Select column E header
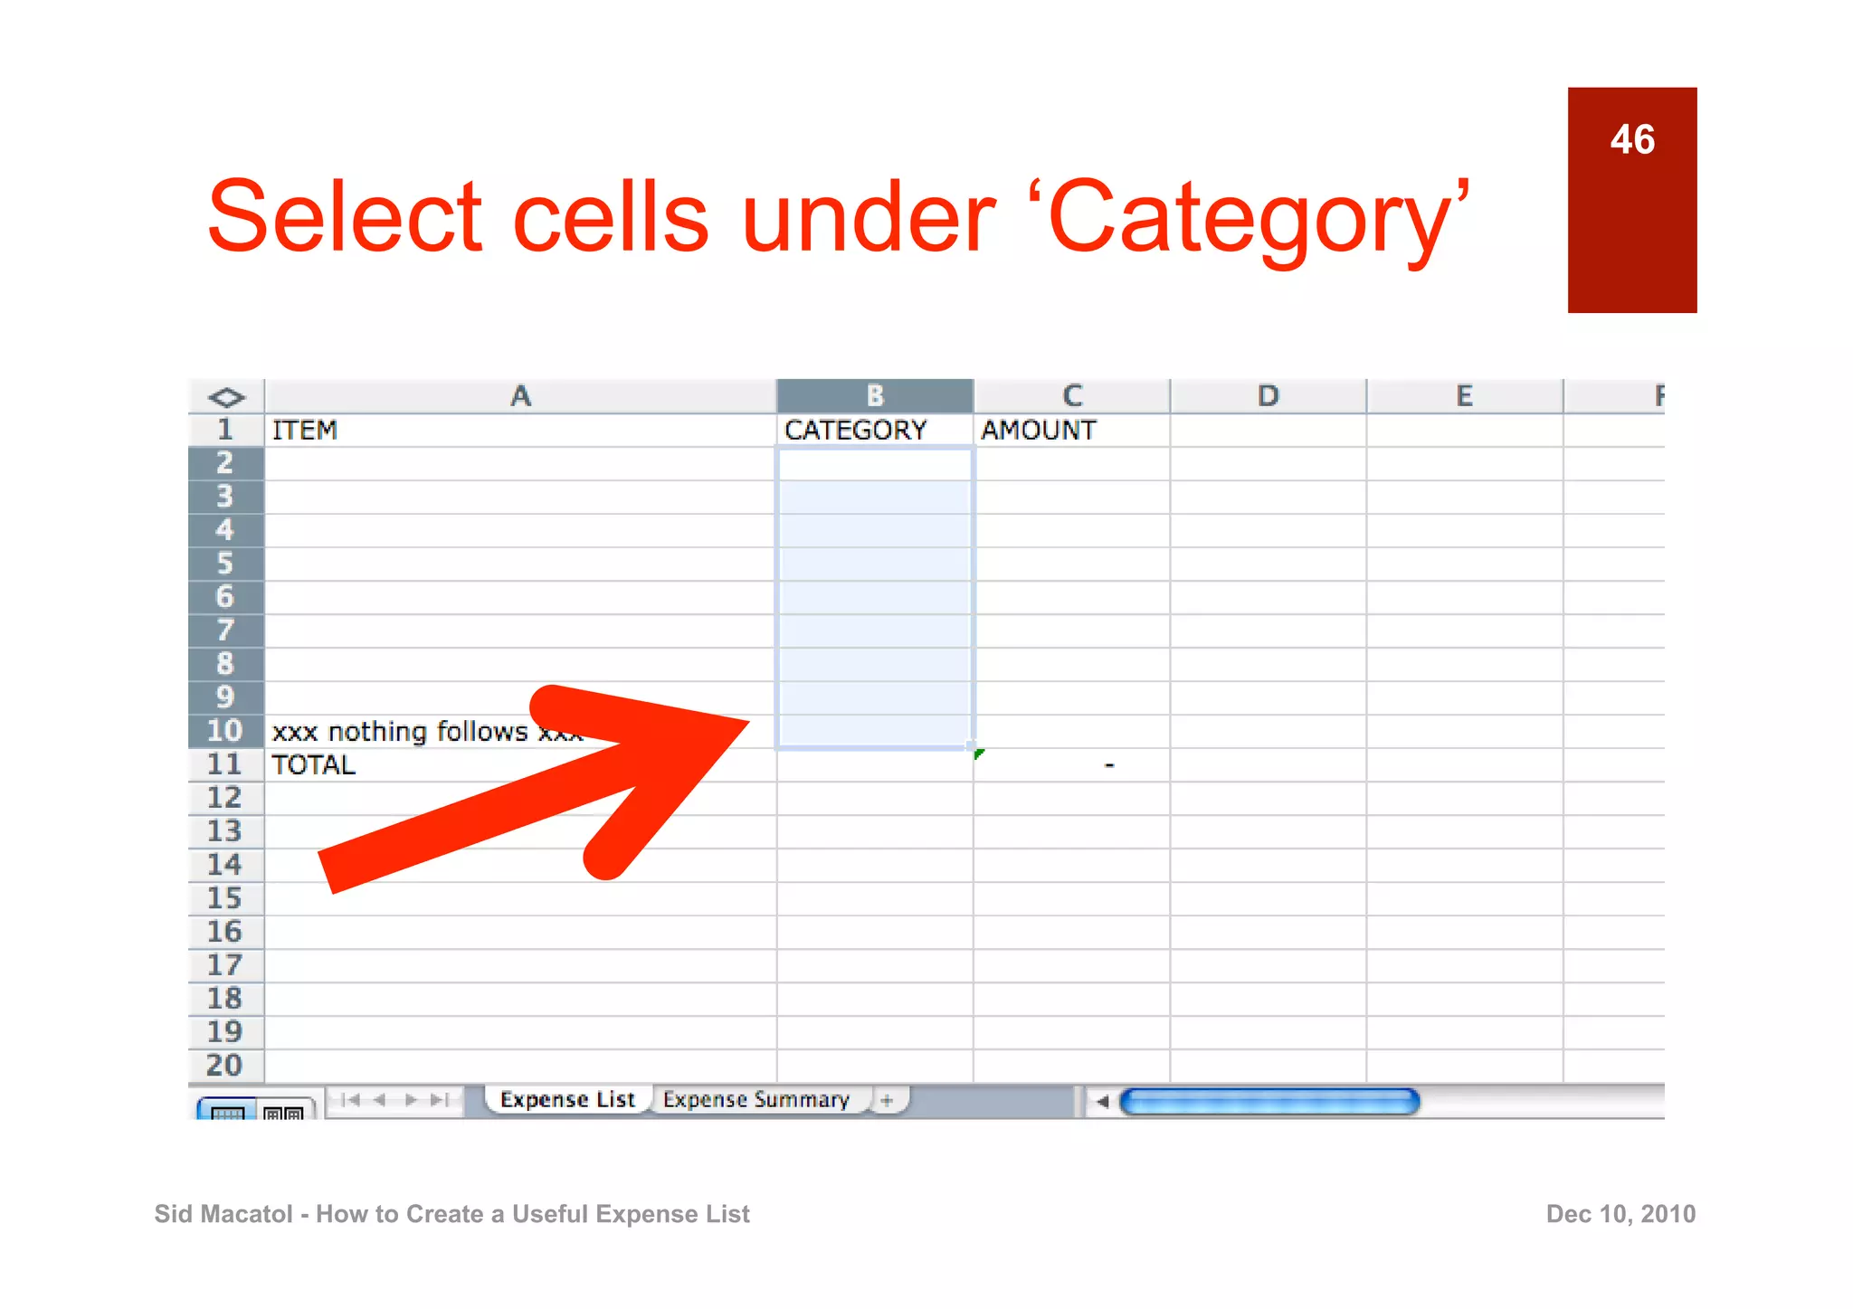This screenshot has height=1309, width=1853. [x=1465, y=396]
